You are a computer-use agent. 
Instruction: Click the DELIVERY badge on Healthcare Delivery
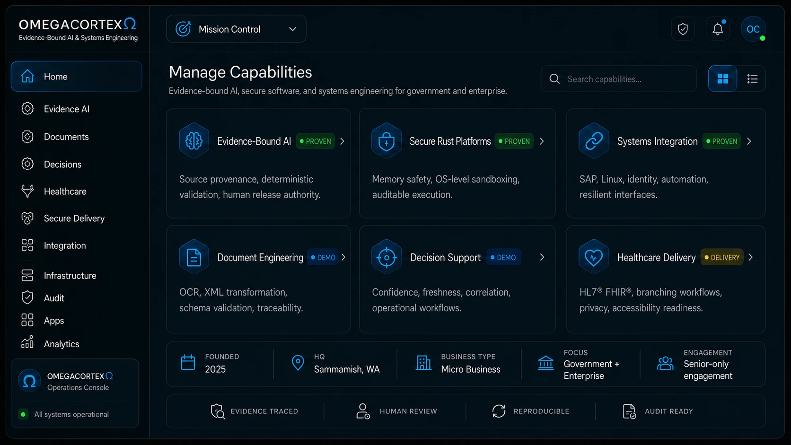722,257
